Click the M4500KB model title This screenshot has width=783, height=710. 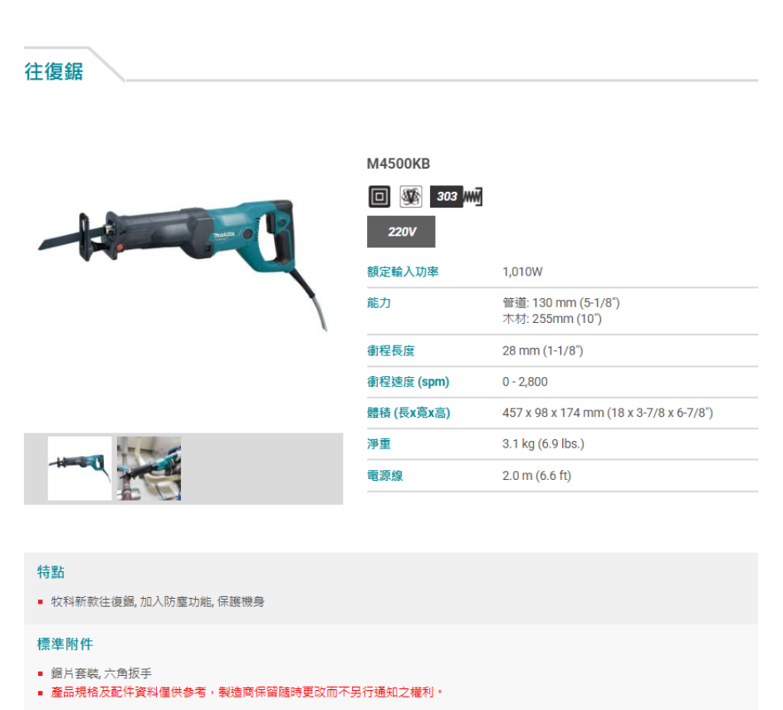pos(398,164)
